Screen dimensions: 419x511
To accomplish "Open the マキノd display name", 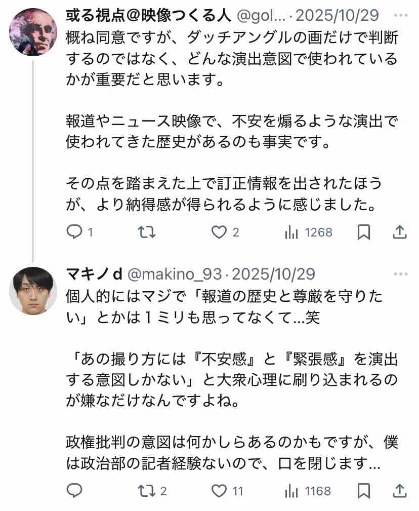I will point(95,274).
